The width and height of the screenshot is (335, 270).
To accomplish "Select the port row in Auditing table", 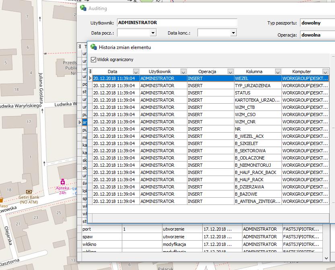I will pyautogui.click(x=202, y=229).
